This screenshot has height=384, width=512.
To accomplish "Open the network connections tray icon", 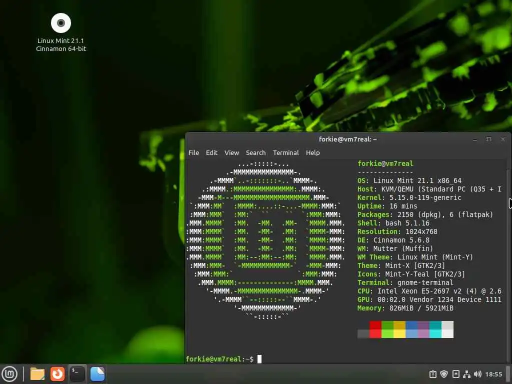I will pyautogui.click(x=467, y=374).
